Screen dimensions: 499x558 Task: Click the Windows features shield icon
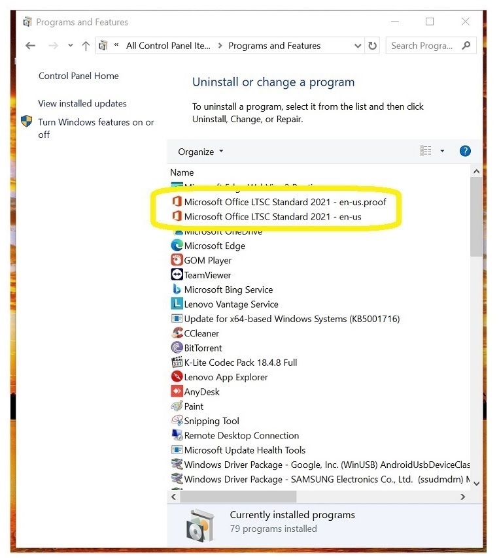27,122
